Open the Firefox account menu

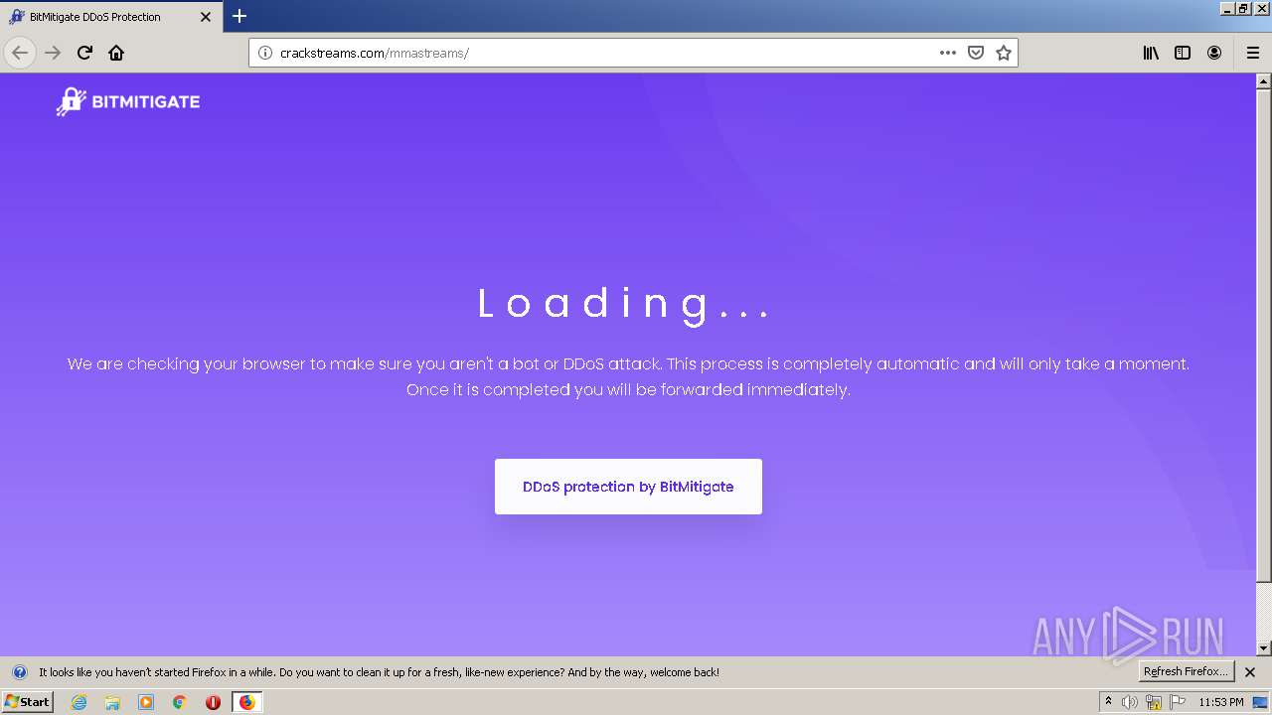1214,53
